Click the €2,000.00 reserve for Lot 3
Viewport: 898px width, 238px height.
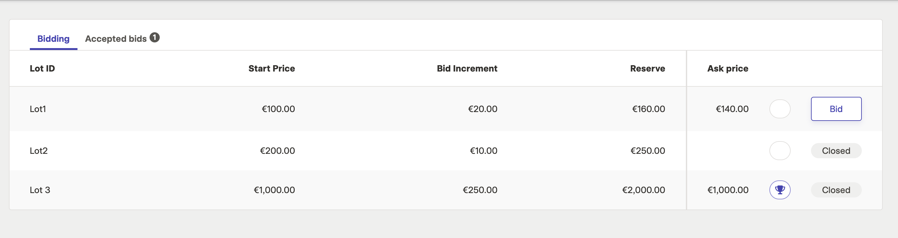pyautogui.click(x=644, y=190)
